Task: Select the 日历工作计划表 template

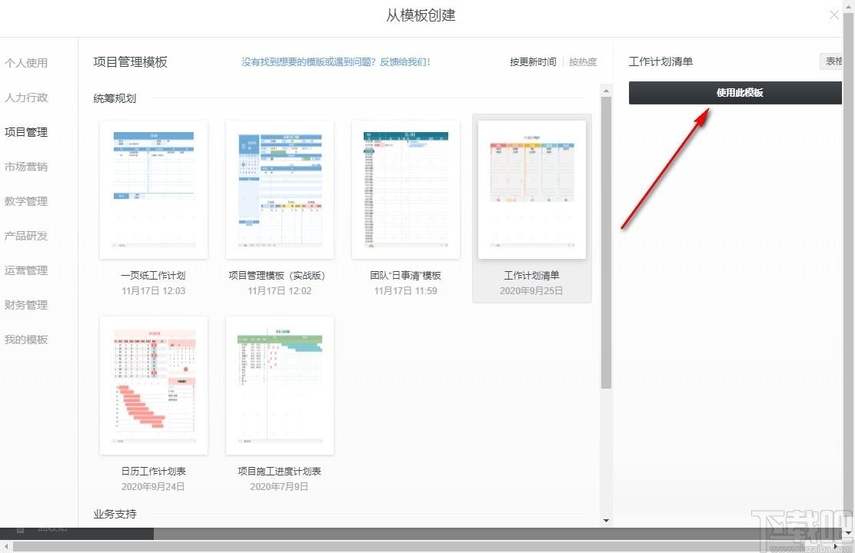Action: tap(154, 386)
